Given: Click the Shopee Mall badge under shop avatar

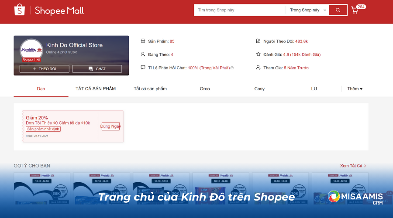Looking at the screenshot, I should (x=31, y=60).
